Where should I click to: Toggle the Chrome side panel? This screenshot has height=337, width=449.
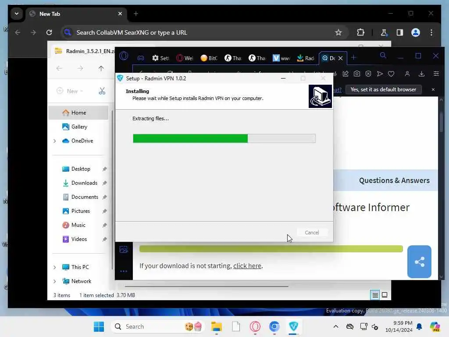[400, 32]
